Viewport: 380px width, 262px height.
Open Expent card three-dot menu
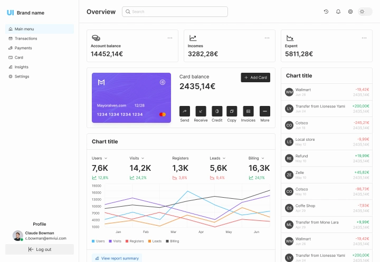pos(364,38)
